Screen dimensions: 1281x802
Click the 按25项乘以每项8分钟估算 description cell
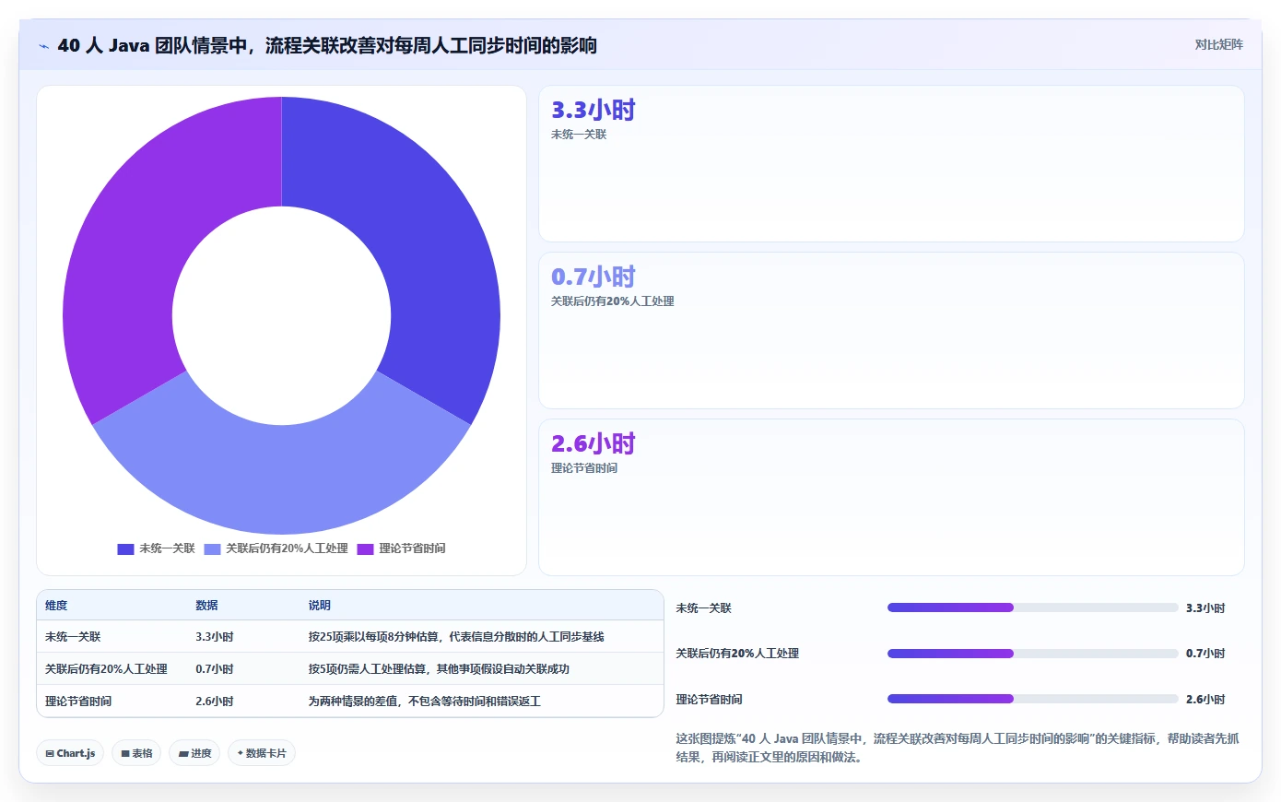(x=456, y=637)
